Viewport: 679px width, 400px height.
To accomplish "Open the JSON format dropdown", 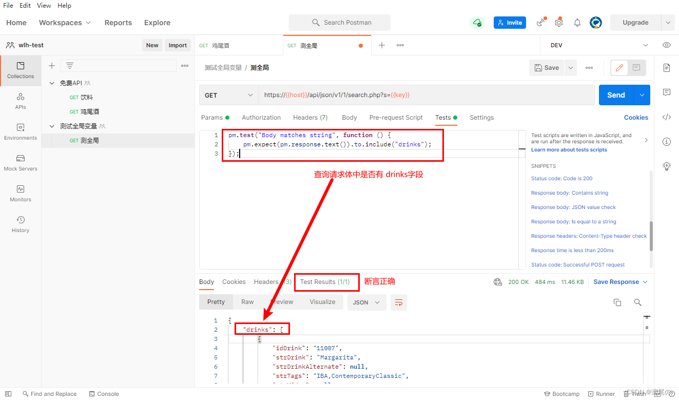I will (x=366, y=302).
